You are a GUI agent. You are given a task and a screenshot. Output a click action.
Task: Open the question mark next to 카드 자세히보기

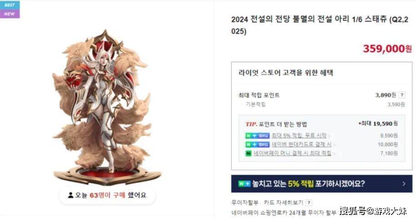pyautogui.click(x=309, y=203)
